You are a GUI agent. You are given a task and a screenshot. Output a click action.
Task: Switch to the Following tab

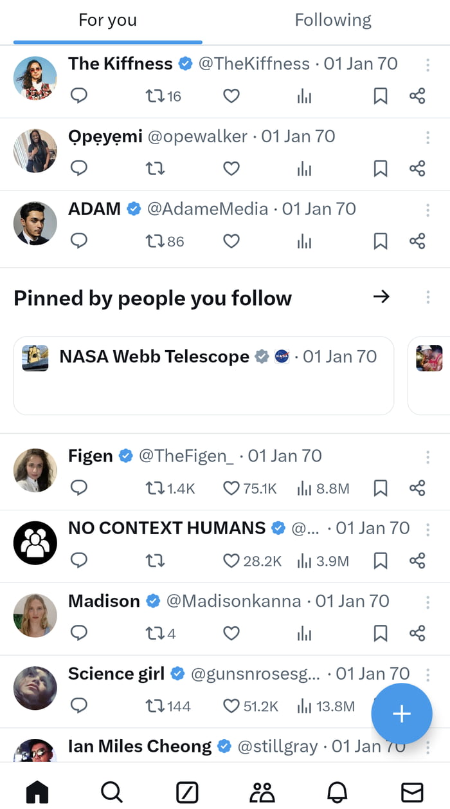(333, 20)
